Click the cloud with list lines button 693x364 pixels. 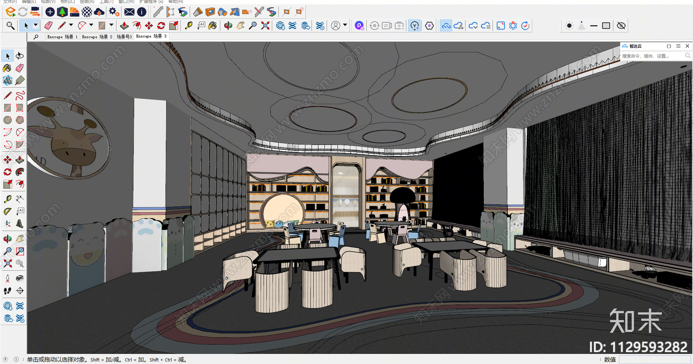(486, 26)
